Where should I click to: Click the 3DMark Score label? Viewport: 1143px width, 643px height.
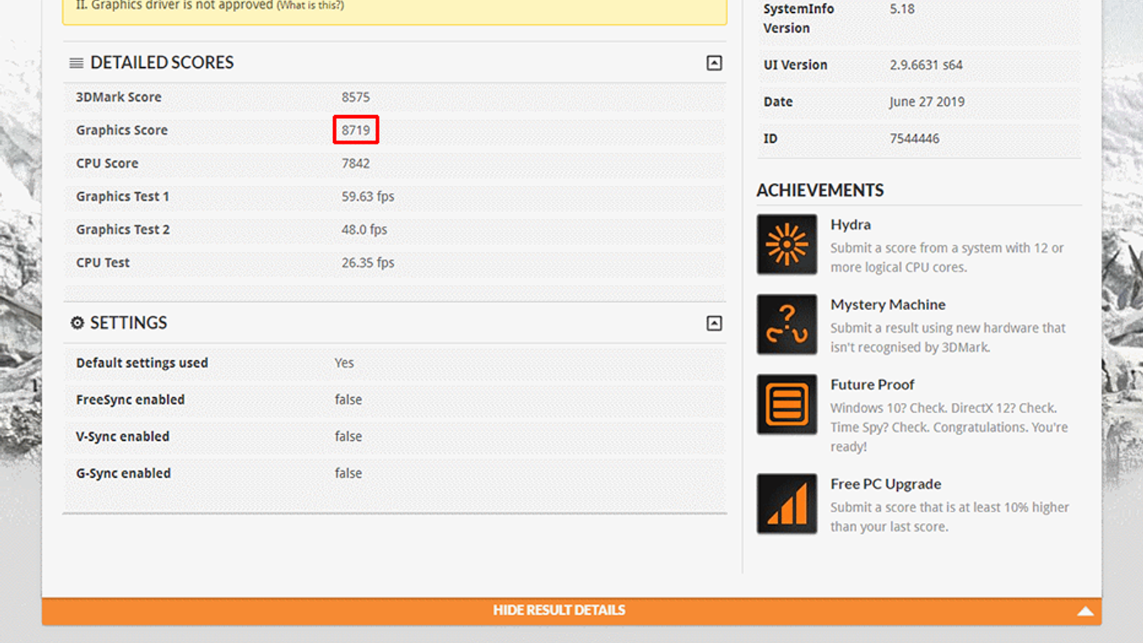click(x=119, y=97)
